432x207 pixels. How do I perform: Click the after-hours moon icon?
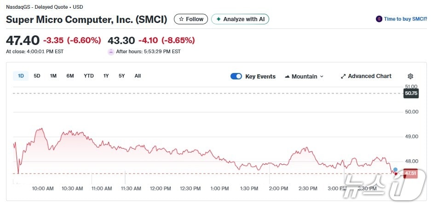pyautogui.click(x=110, y=52)
